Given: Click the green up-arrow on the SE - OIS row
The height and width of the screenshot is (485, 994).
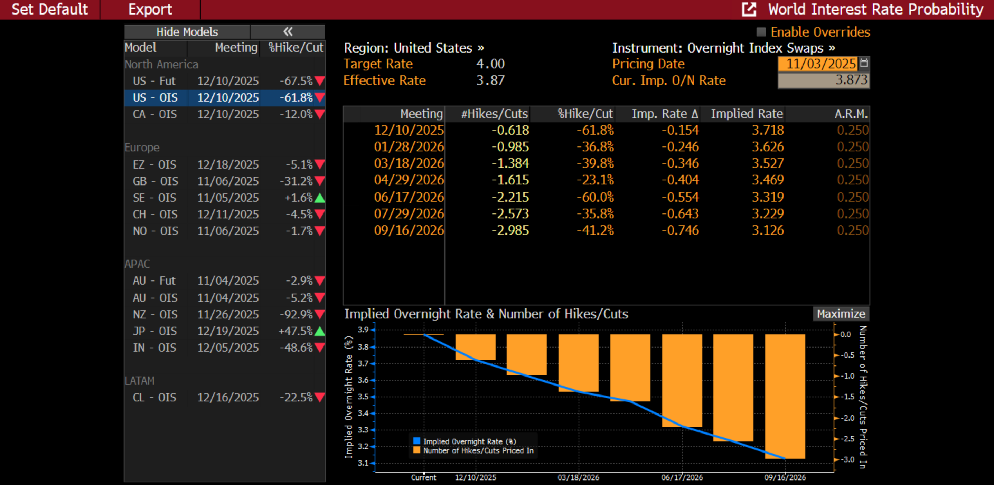Looking at the screenshot, I should [x=319, y=198].
